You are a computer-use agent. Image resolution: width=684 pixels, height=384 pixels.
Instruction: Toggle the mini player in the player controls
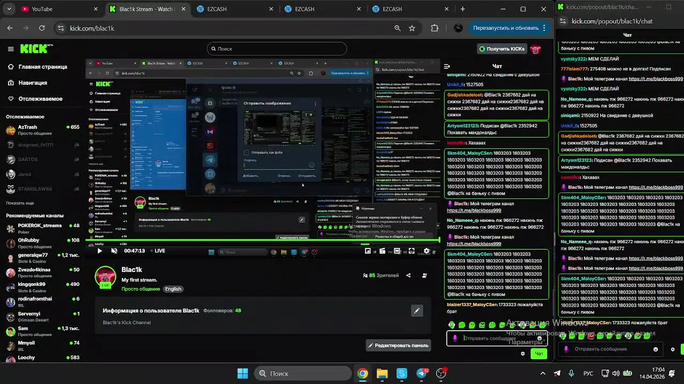point(368,251)
